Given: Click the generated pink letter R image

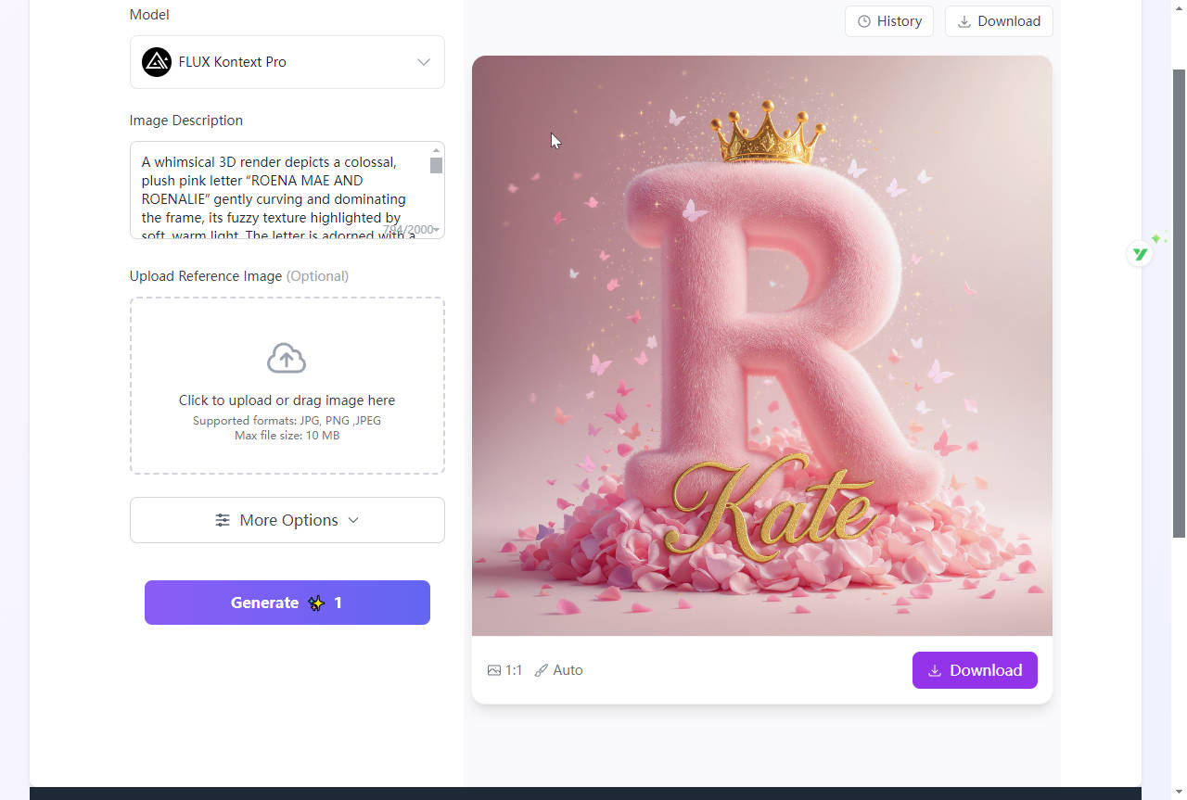Looking at the screenshot, I should 761,345.
